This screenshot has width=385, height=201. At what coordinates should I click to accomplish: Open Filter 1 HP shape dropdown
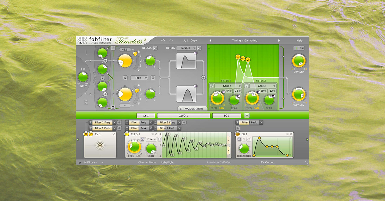(x=229, y=91)
